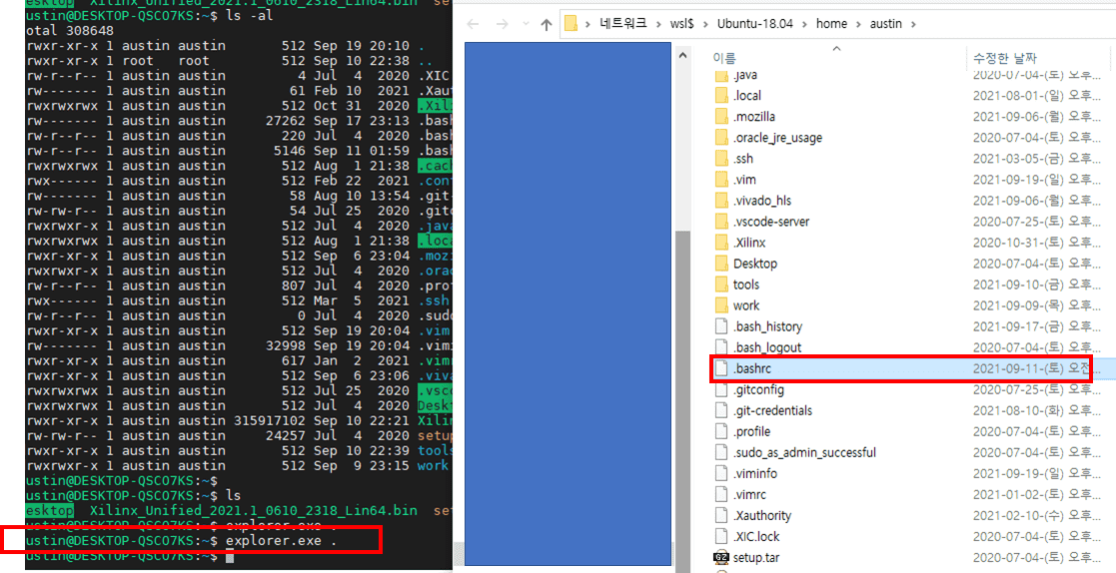Viewport: 1116px width, 573px height.
Task: Open the recent locations dropdown arrow
Action: (x=525, y=24)
